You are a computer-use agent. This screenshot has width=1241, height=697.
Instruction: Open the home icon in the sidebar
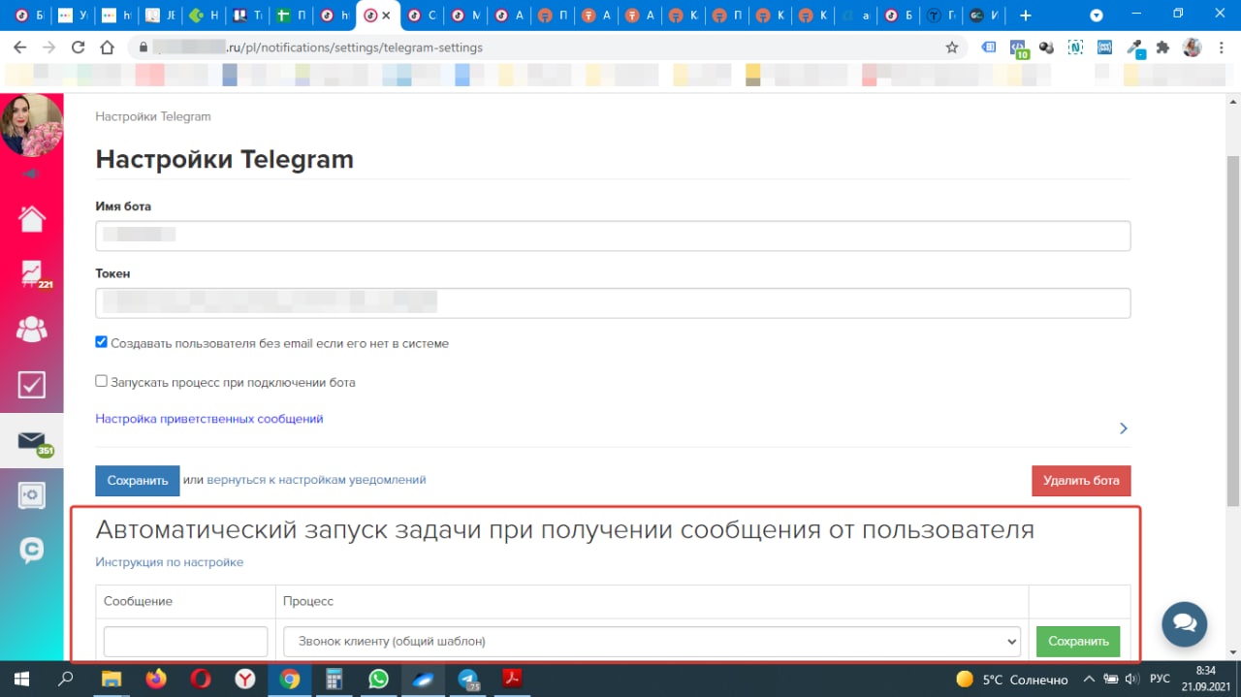point(32,219)
